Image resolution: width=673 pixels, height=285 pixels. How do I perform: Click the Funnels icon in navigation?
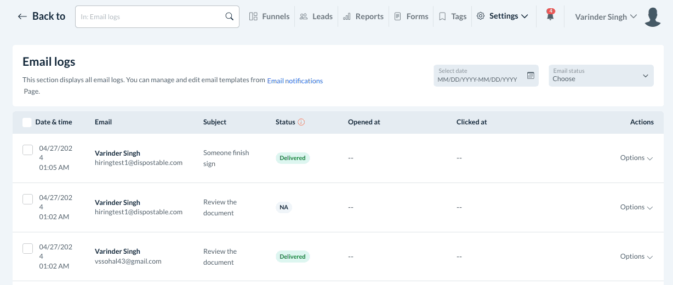click(253, 16)
